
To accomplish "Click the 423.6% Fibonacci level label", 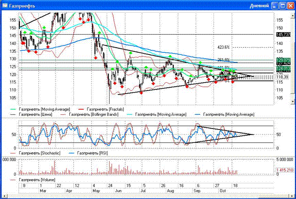I will tap(224, 47).
